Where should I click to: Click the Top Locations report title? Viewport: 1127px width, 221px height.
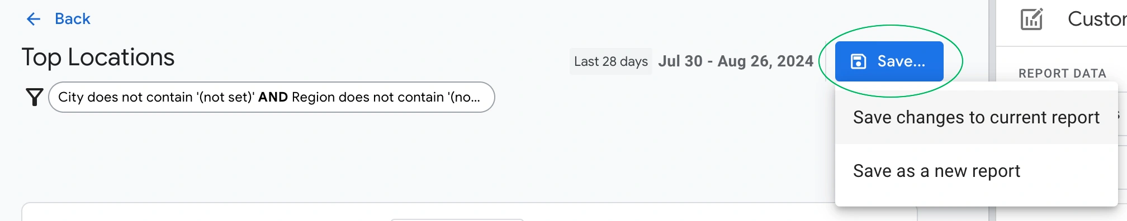click(x=98, y=57)
